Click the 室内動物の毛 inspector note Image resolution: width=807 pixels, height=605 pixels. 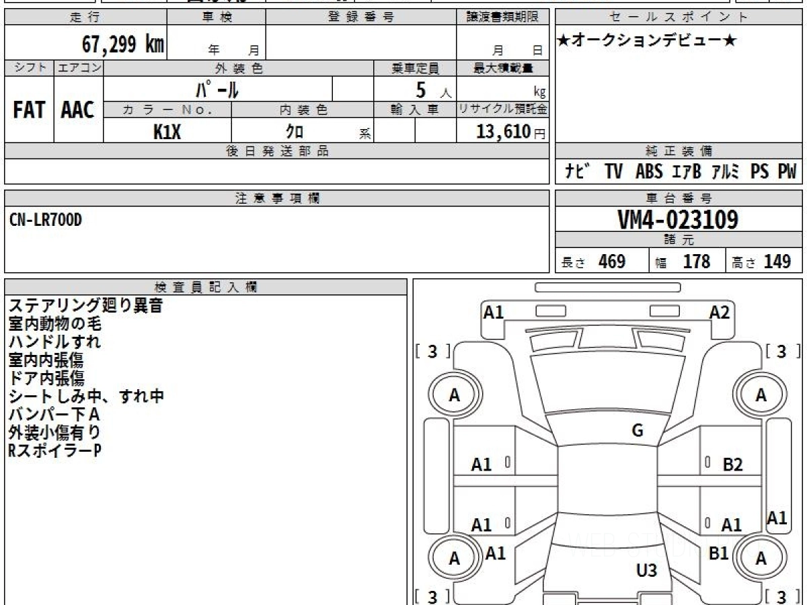pos(55,323)
